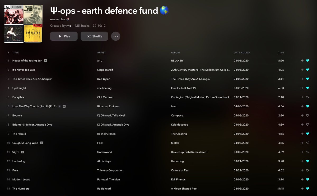Open artist alt-J

[100, 61]
